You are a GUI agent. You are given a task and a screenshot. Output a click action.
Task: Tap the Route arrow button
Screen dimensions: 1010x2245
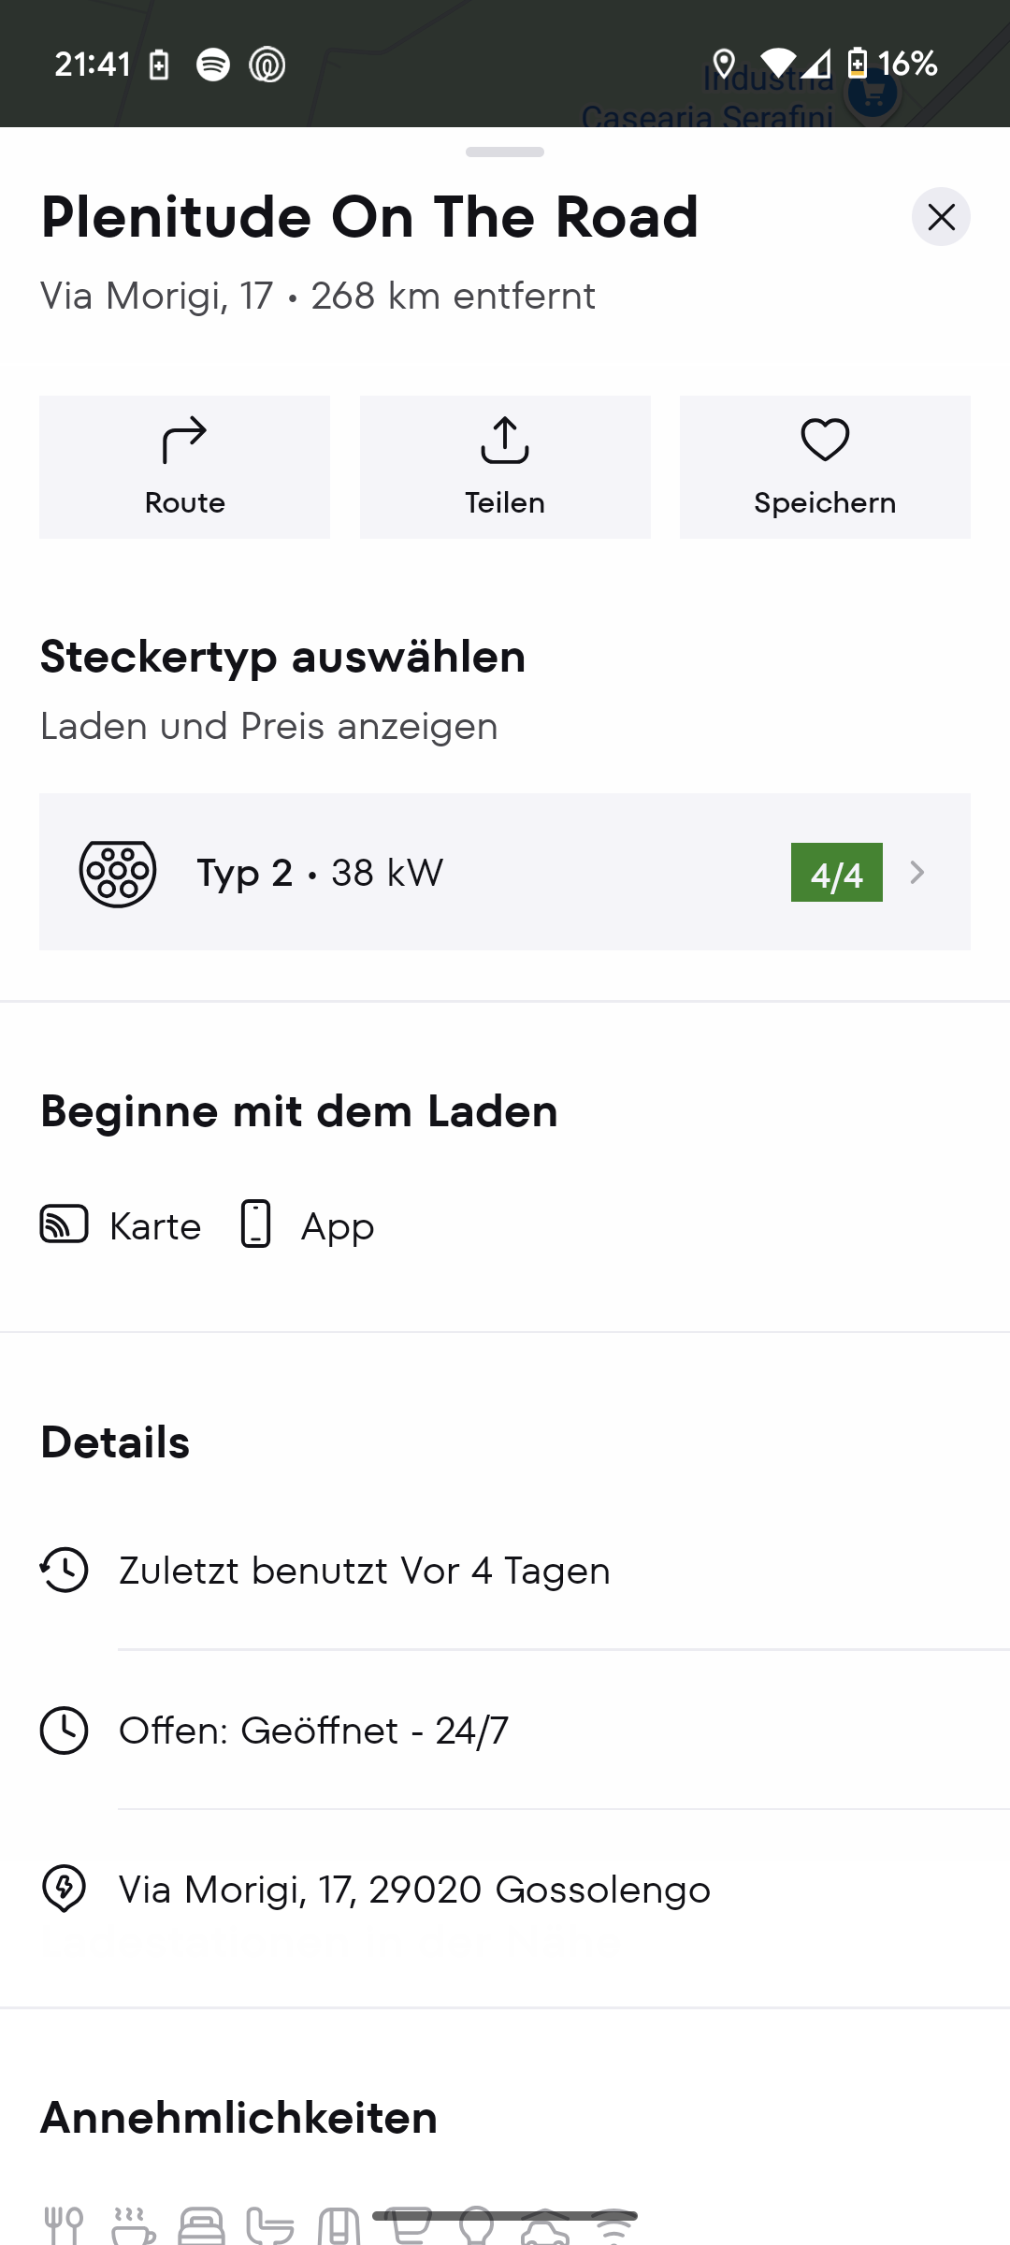(x=184, y=467)
